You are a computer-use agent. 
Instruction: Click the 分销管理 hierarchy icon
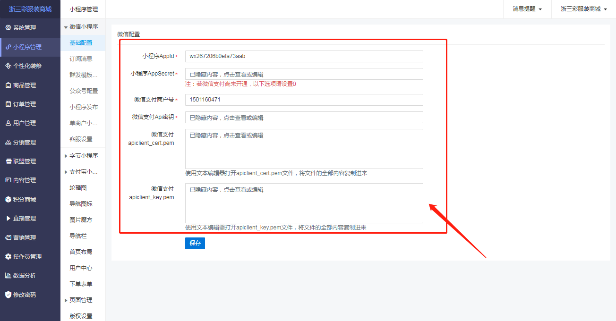click(x=8, y=142)
